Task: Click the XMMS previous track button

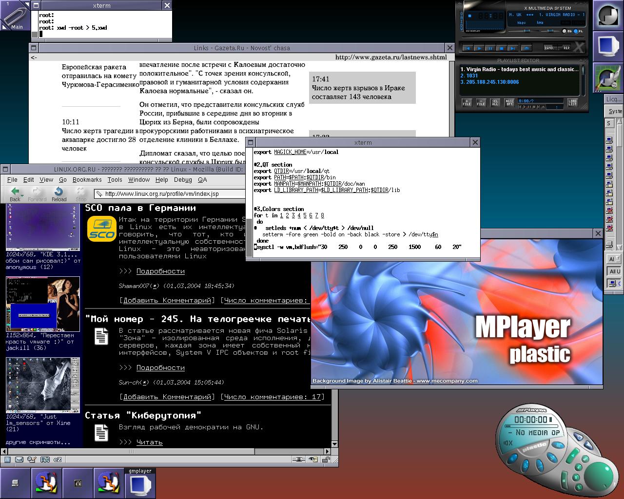Action: pyautogui.click(x=468, y=48)
